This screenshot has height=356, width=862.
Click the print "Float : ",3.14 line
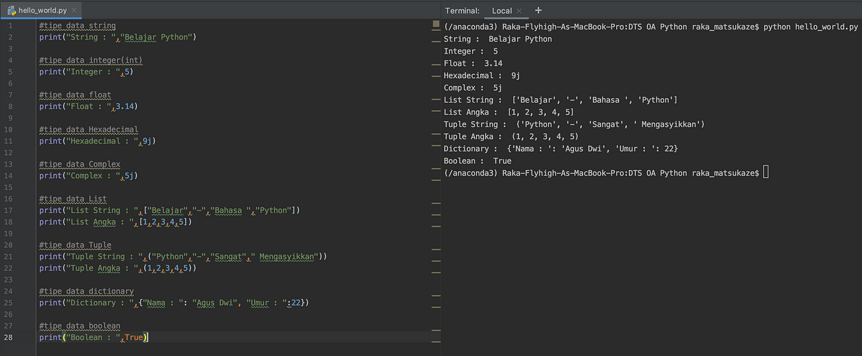(x=88, y=106)
